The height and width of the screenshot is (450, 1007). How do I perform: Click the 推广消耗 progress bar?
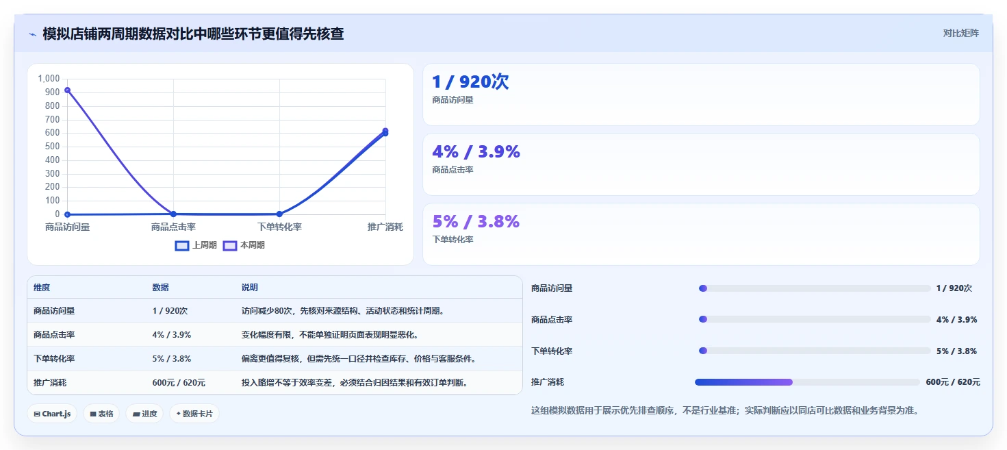click(807, 382)
